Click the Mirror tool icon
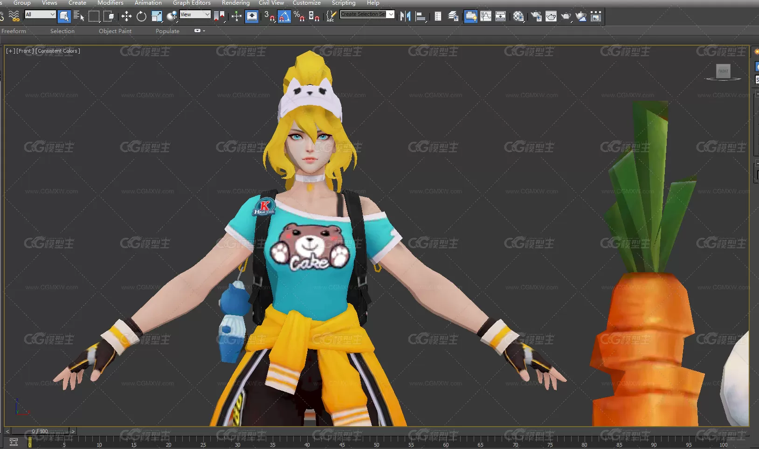 click(x=405, y=17)
